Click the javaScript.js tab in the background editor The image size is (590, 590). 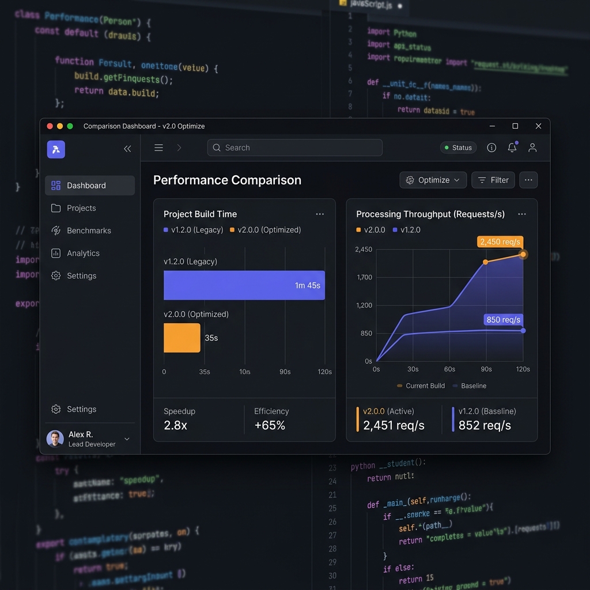(x=370, y=4)
